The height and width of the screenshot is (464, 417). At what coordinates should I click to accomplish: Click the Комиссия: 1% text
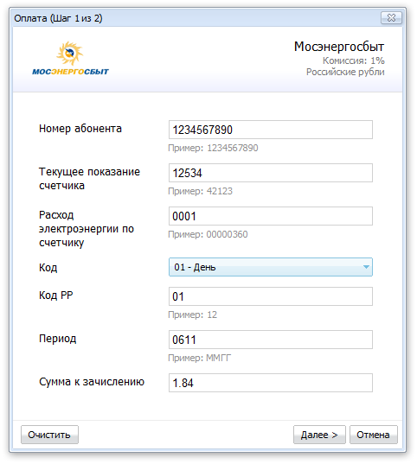pos(354,60)
